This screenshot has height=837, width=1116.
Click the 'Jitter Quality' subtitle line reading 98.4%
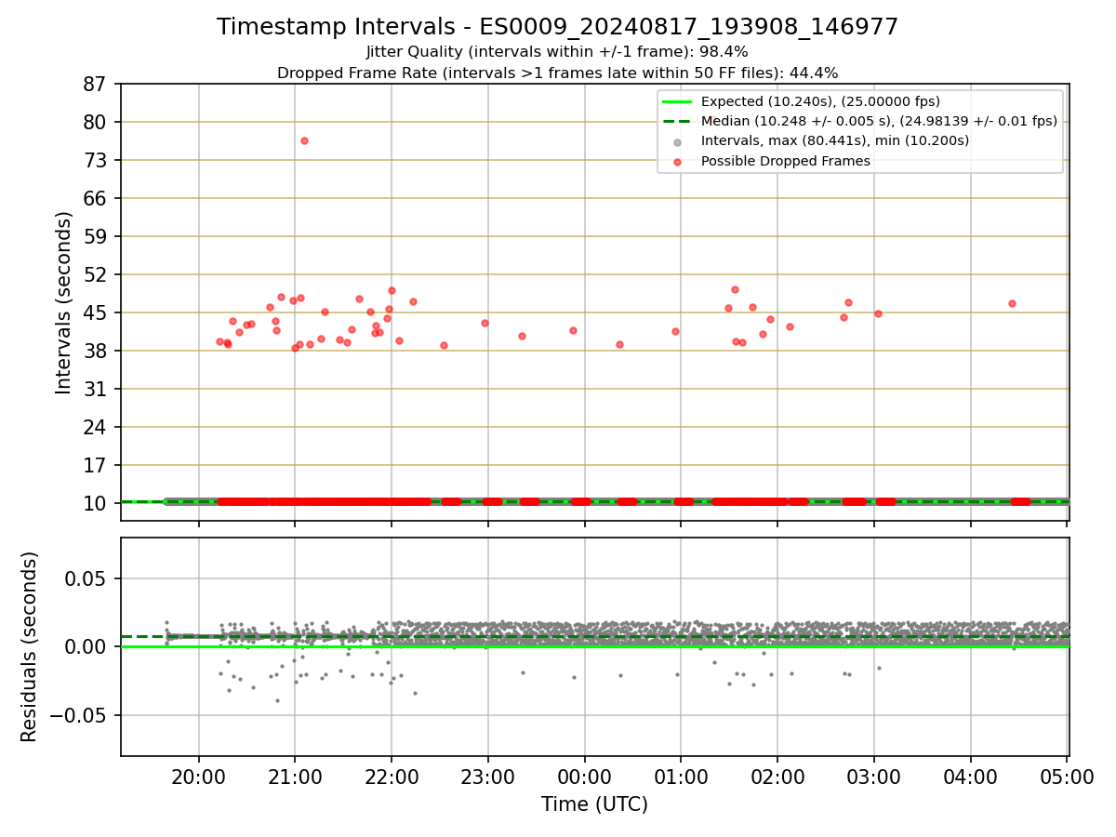pyautogui.click(x=557, y=52)
